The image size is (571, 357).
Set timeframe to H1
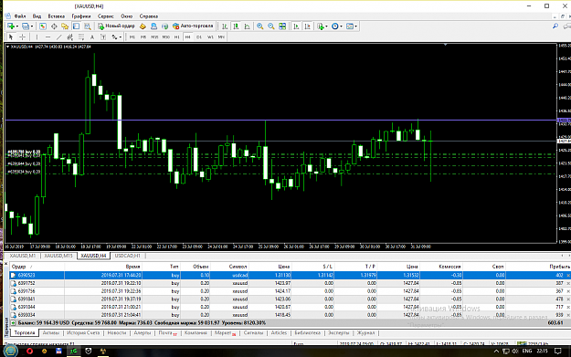pos(177,37)
